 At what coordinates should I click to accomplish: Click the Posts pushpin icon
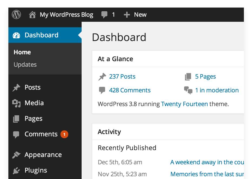pyautogui.click(x=16, y=87)
